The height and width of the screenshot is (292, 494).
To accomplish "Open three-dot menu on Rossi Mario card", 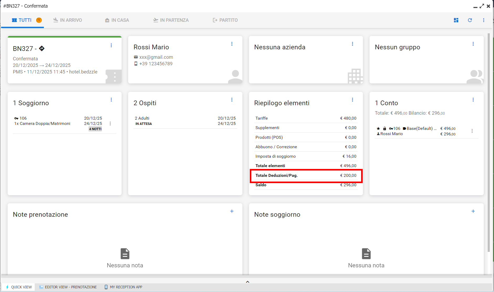I will (232, 44).
